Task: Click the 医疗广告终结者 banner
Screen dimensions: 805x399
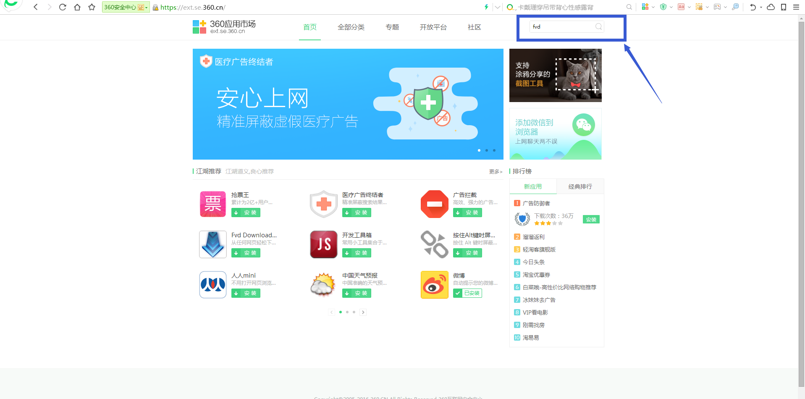Action: click(348, 104)
